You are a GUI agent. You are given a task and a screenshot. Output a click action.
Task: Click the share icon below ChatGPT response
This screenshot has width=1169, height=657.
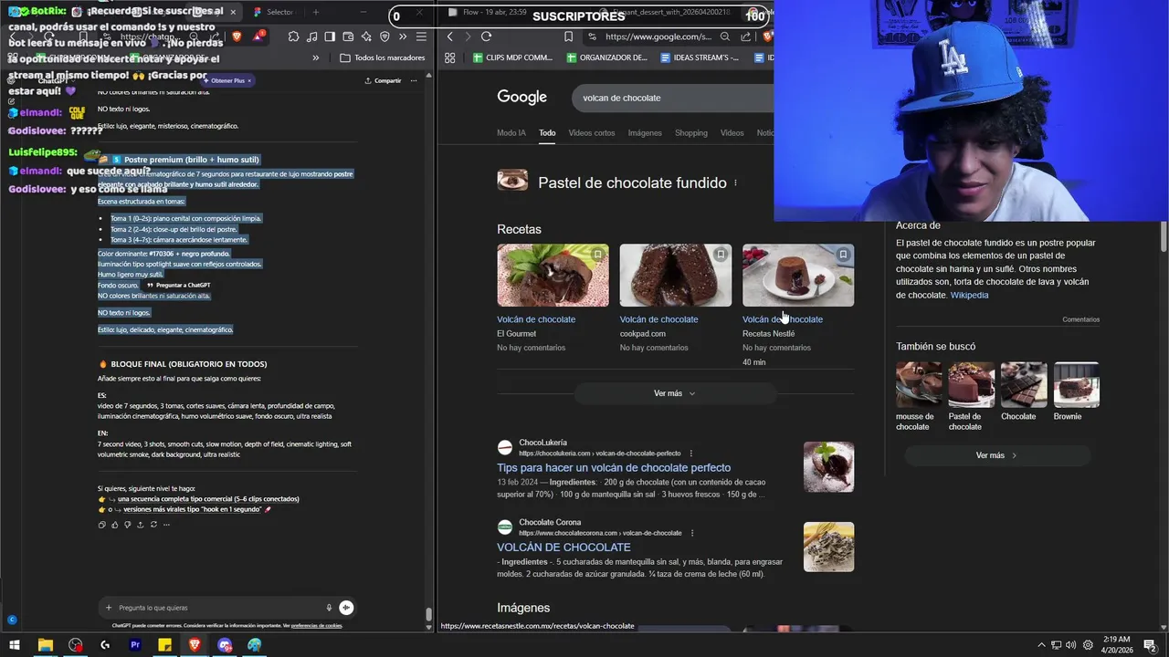[140, 525]
